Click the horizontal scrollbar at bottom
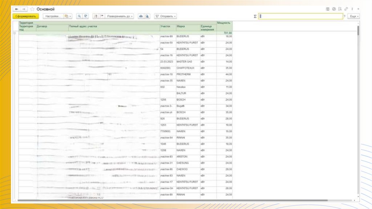 pos(173,200)
